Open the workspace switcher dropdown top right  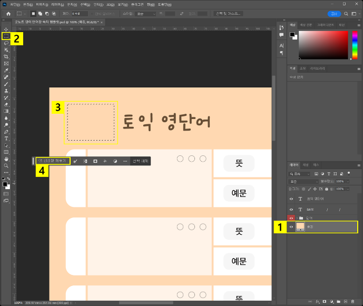355,14
